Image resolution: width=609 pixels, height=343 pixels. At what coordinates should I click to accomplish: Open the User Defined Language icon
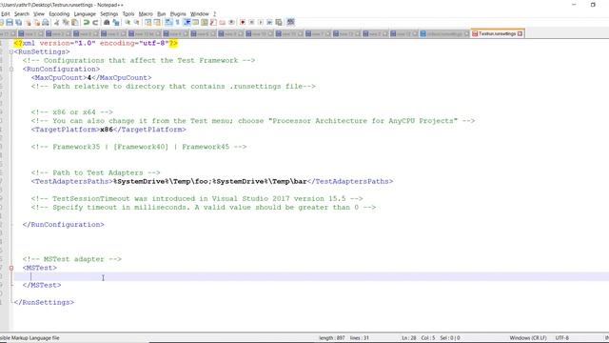pyautogui.click(x=195, y=22)
